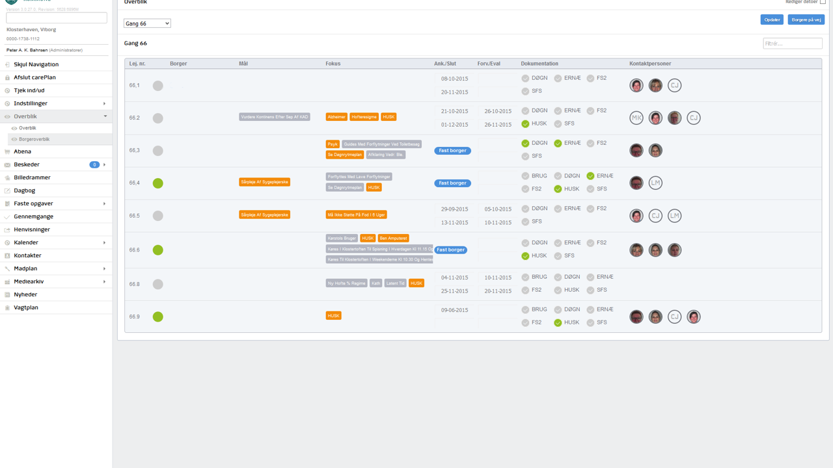833x468 pixels.
Task: Toggle ERNÆ documentation check in row 66,4
Action: click(x=590, y=175)
